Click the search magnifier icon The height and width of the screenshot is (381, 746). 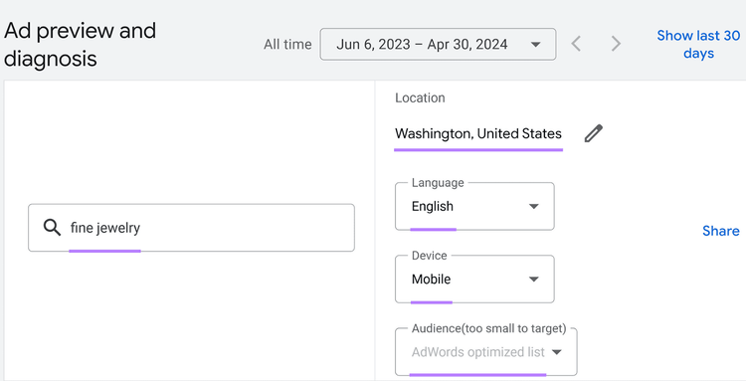coord(52,228)
